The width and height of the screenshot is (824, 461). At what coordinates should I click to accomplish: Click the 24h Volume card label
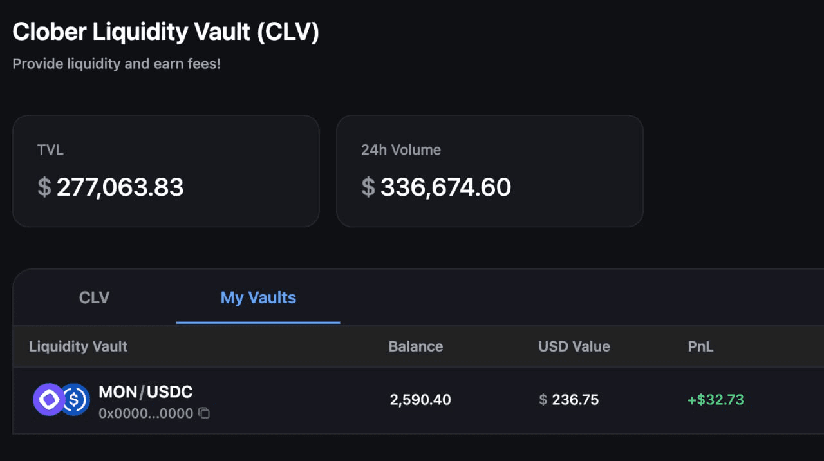point(401,150)
